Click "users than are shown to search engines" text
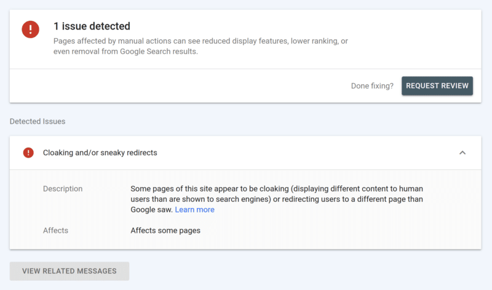The image size is (492, 290). (x=204, y=199)
